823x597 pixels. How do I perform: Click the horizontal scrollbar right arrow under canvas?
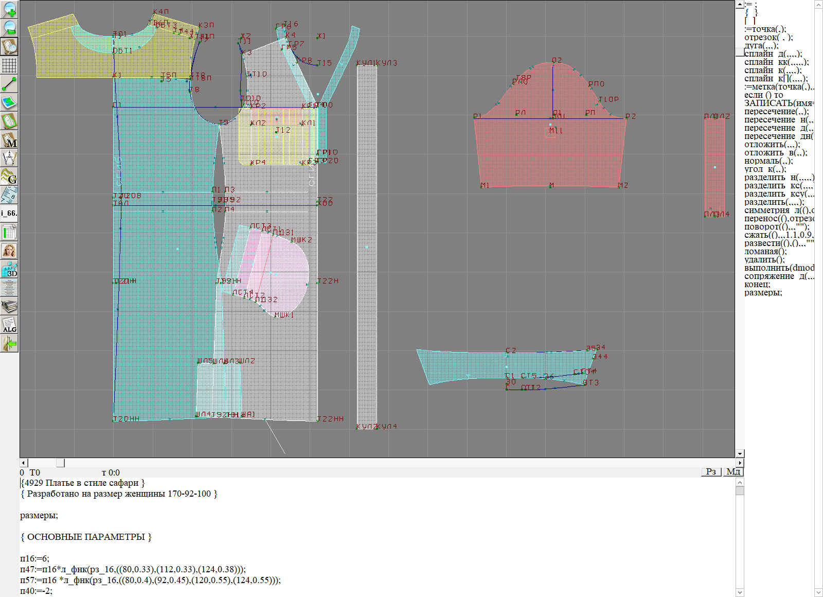pos(740,463)
